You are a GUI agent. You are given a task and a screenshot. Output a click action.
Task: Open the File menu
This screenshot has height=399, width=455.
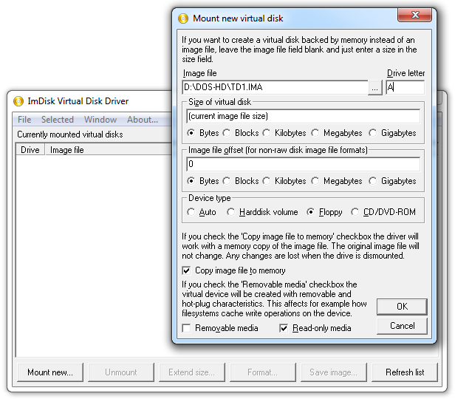pyautogui.click(x=24, y=120)
